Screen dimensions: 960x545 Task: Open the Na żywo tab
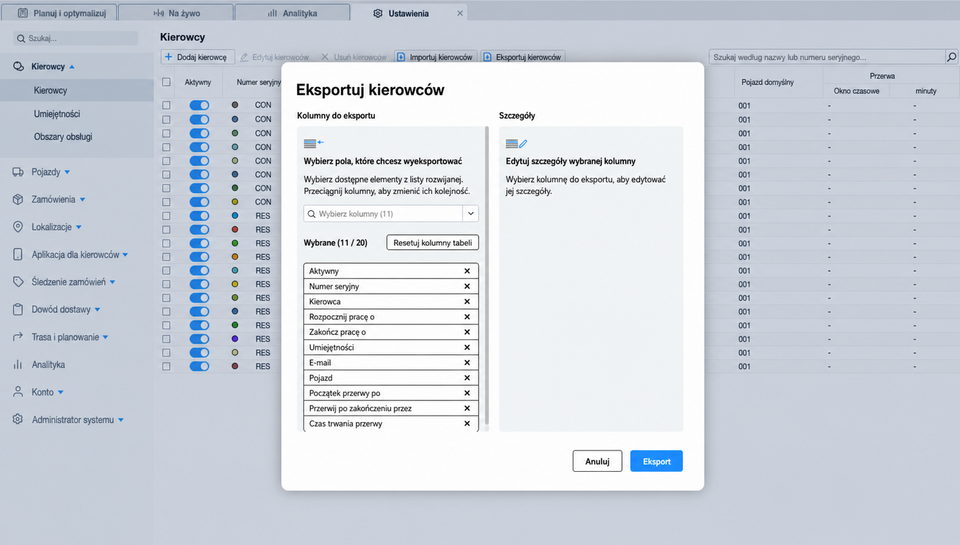click(x=176, y=13)
